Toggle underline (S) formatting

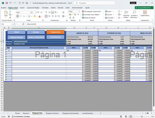point(24,16)
